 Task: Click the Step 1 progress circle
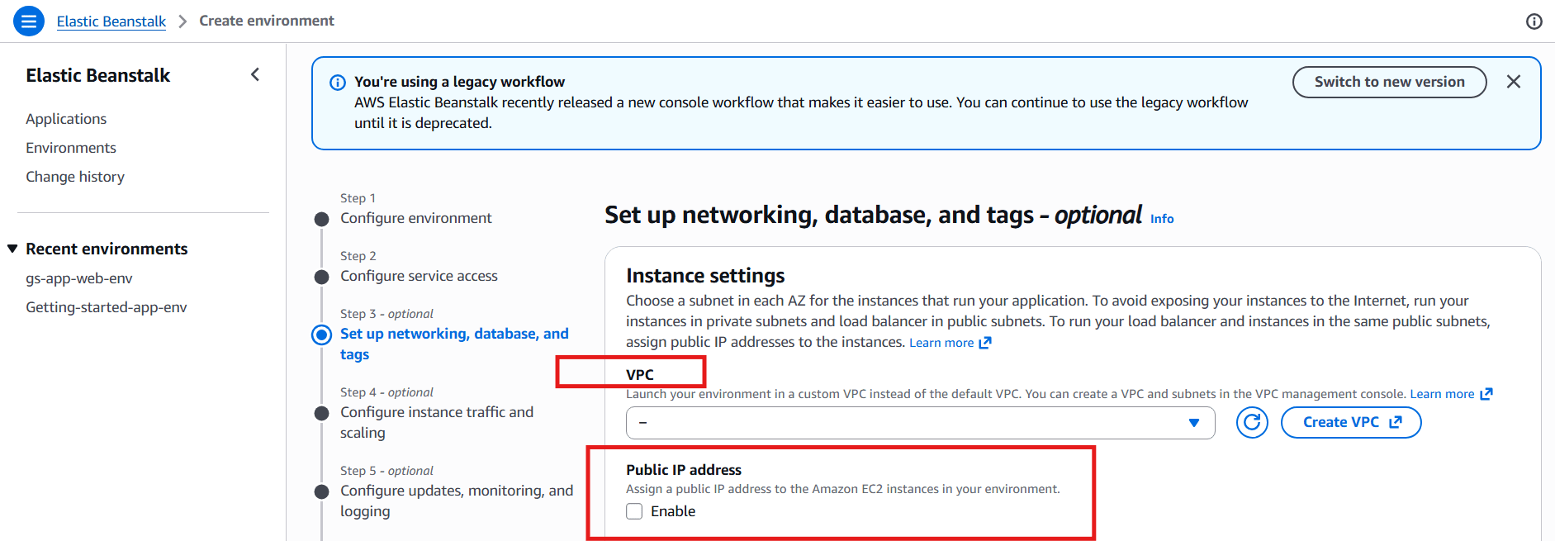(322, 219)
